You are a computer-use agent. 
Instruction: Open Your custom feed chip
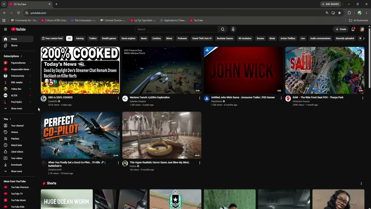52,38
